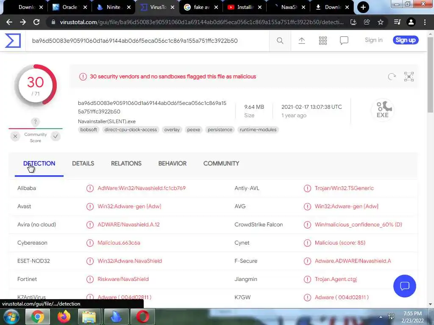The image size is (434, 325).
Task: Click the reanalyze refresh icon
Action: [x=392, y=77]
